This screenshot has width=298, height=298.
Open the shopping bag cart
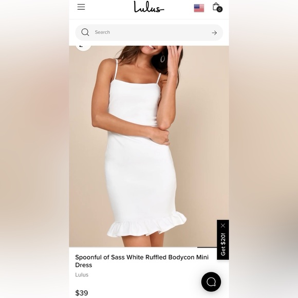point(216,7)
